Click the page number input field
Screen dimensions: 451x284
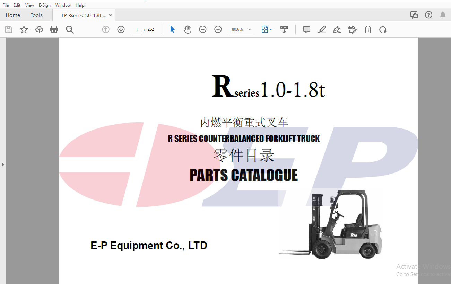(x=137, y=29)
